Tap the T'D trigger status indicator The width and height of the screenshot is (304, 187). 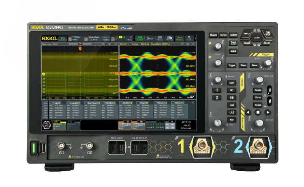[62, 38]
